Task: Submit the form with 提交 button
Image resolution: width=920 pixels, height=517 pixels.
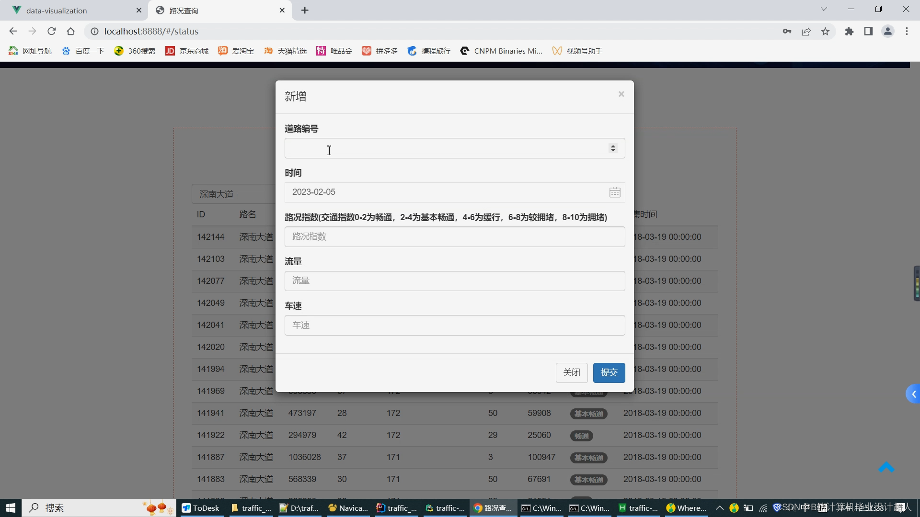Action: (x=609, y=372)
